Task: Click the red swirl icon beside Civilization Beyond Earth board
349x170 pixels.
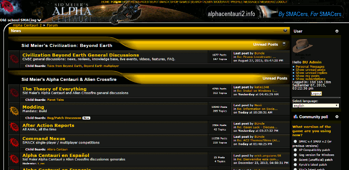Action: 14,59
